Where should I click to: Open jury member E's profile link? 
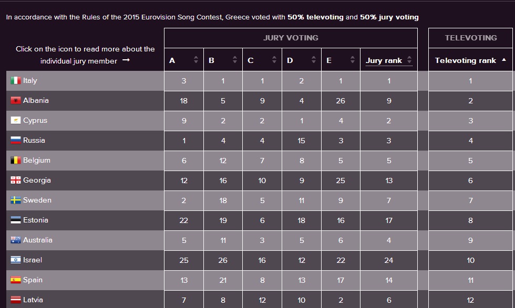click(x=329, y=59)
